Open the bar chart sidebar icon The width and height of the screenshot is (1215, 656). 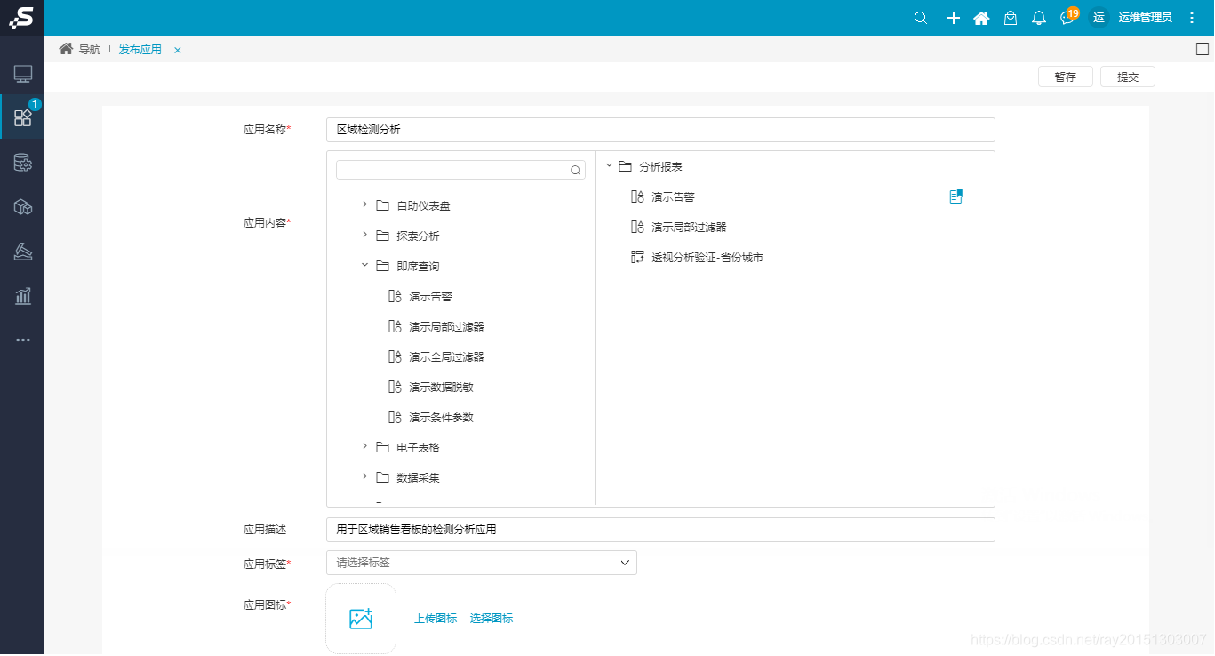(x=23, y=296)
